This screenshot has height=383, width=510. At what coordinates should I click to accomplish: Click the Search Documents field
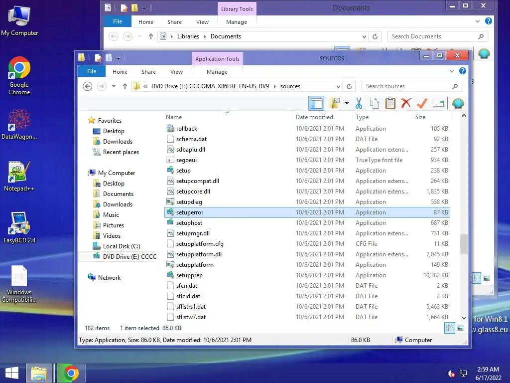(437, 36)
